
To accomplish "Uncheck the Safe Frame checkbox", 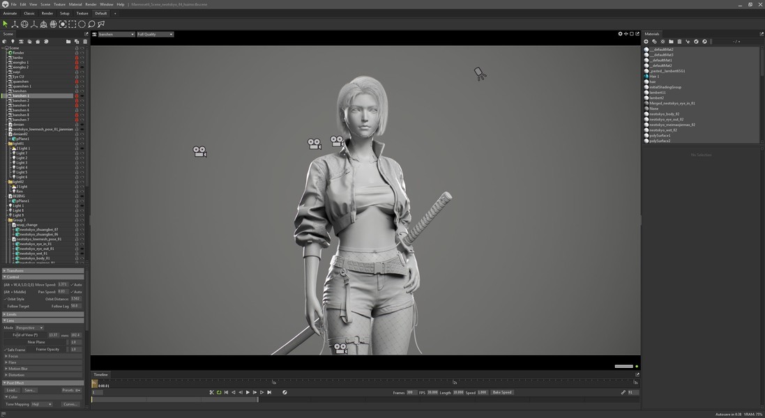I will point(6,350).
